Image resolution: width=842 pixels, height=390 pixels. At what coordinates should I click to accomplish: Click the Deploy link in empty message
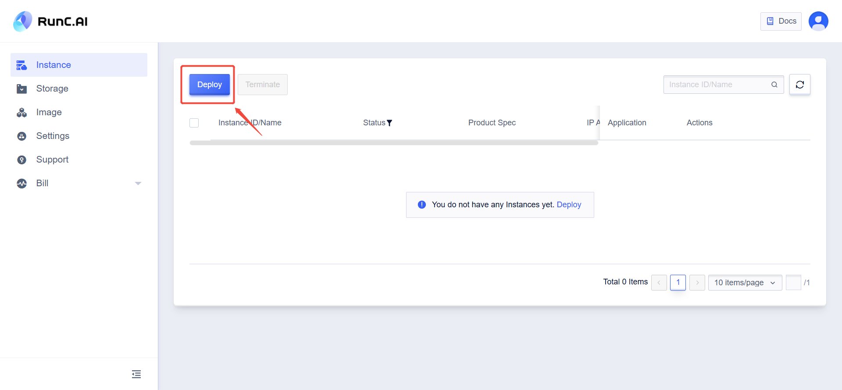tap(569, 205)
